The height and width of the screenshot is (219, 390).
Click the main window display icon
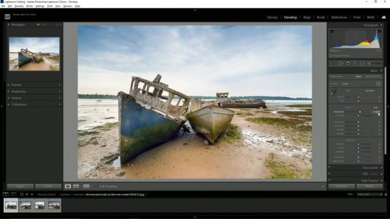(x=5, y=195)
